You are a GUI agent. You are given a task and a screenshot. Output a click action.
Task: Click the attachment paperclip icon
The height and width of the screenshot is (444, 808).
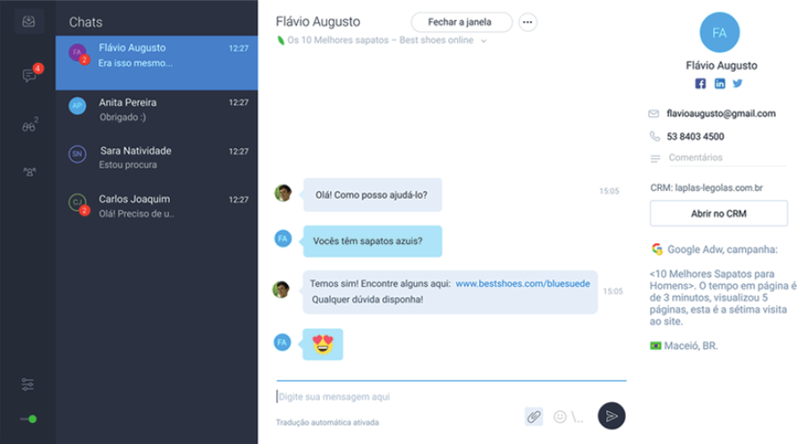534,416
